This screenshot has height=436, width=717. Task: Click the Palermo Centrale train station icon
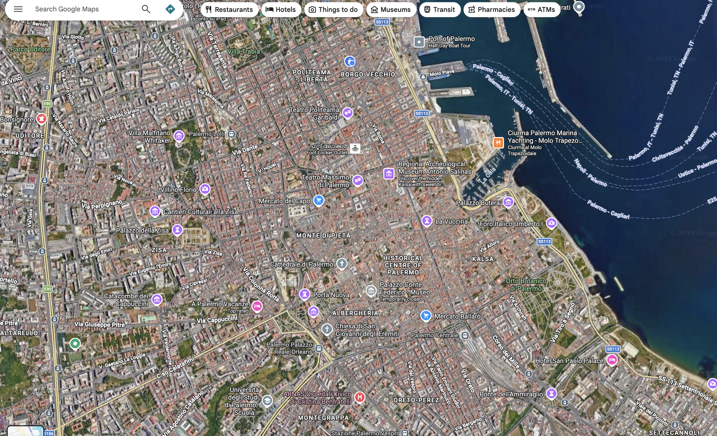(x=465, y=335)
